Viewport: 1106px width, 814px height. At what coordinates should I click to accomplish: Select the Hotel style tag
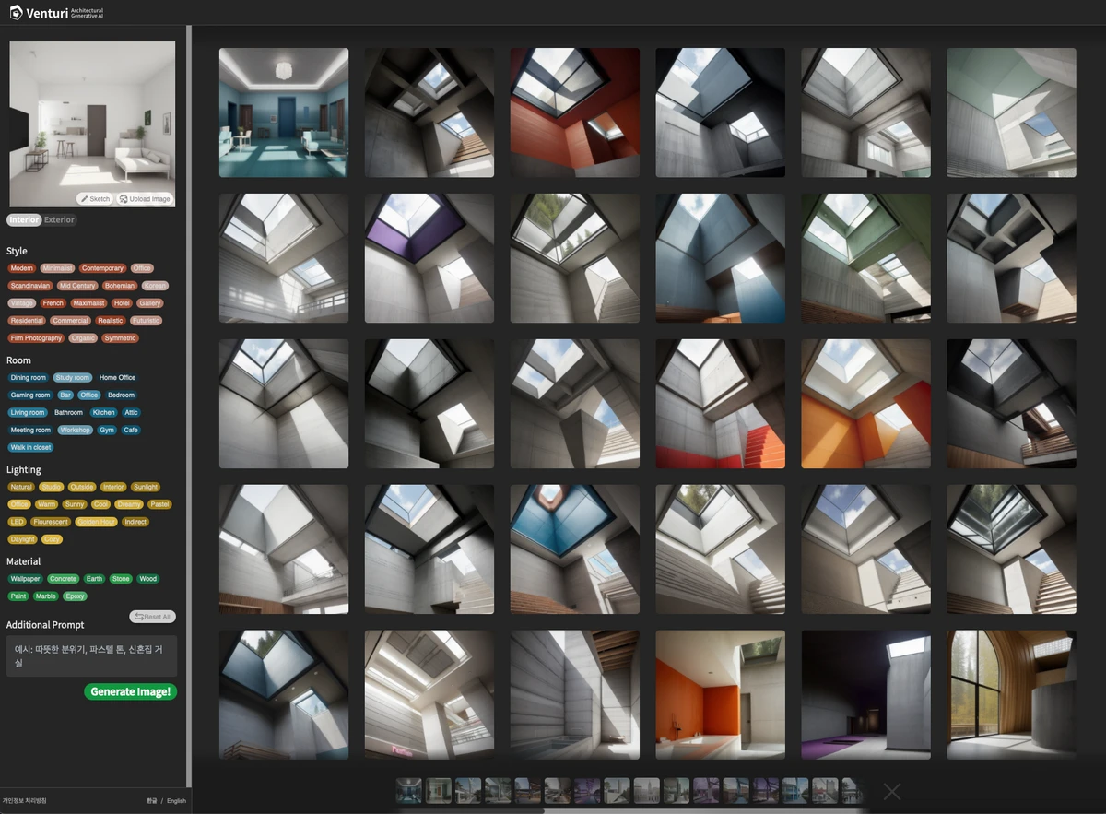123,303
